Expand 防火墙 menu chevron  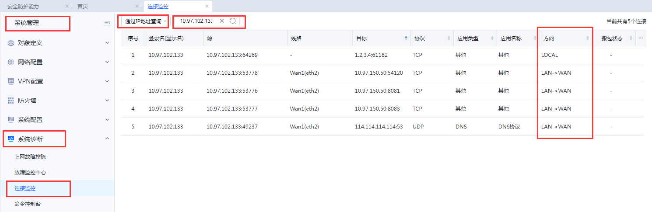click(x=107, y=101)
